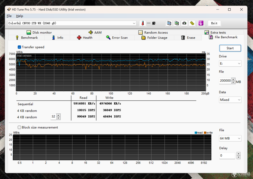
Task: Click the 36849 IOPS write value
Action: [112, 110]
